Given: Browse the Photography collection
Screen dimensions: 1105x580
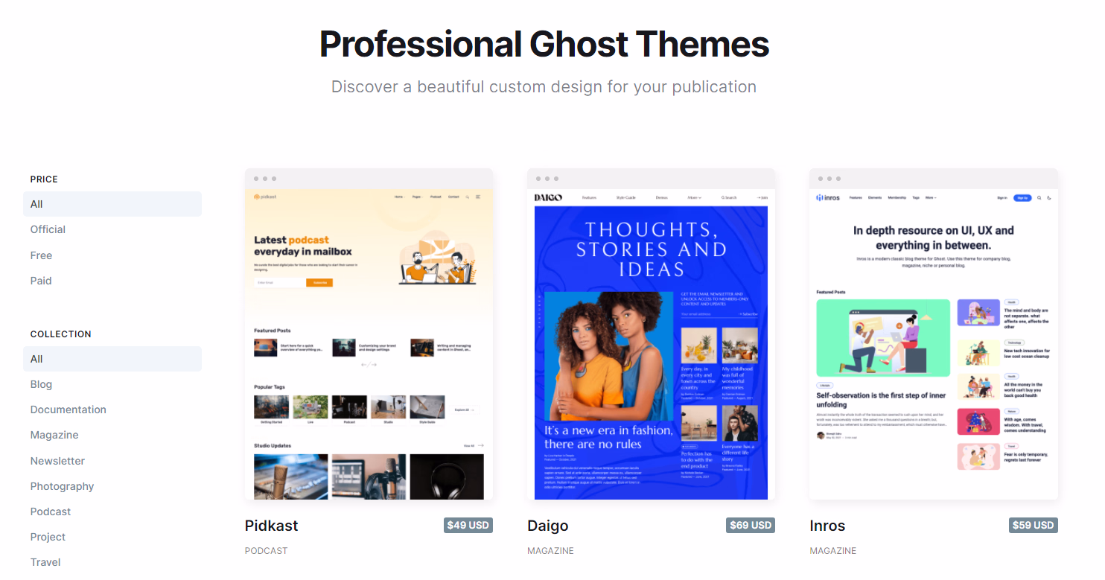Looking at the screenshot, I should 62,486.
